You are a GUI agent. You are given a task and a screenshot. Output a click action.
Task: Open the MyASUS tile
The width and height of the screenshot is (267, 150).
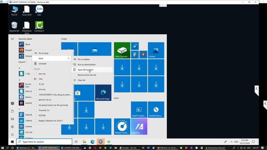pyautogui.click(x=139, y=127)
